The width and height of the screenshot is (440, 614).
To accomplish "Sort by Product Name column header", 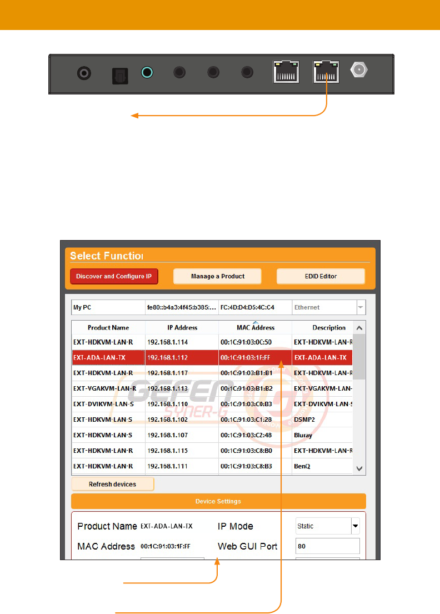I will click(x=108, y=328).
